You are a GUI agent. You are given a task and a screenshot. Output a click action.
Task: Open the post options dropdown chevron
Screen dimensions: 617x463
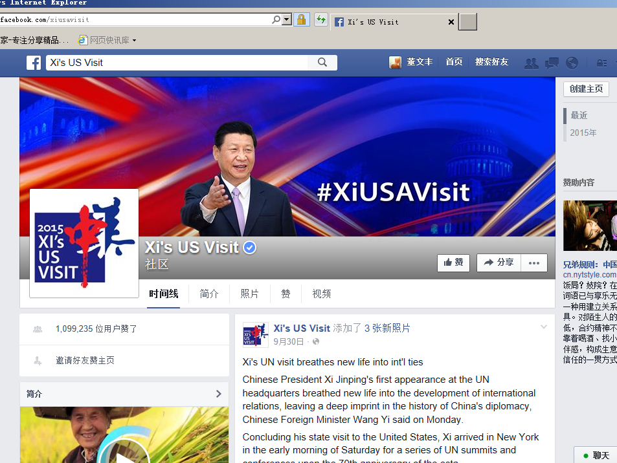(544, 327)
